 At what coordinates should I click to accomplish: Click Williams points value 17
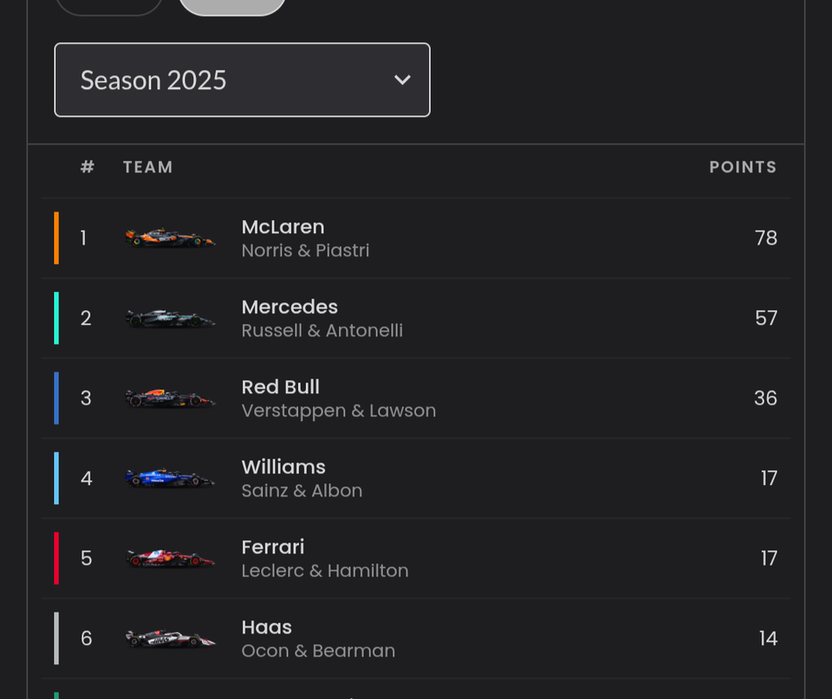(769, 478)
